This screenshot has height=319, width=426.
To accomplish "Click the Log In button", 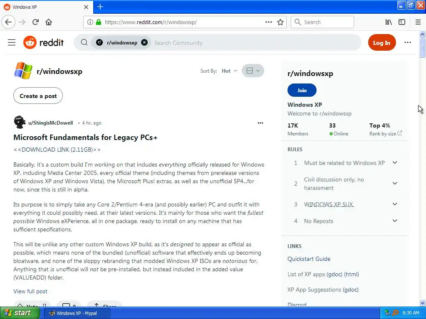I will click(382, 43).
